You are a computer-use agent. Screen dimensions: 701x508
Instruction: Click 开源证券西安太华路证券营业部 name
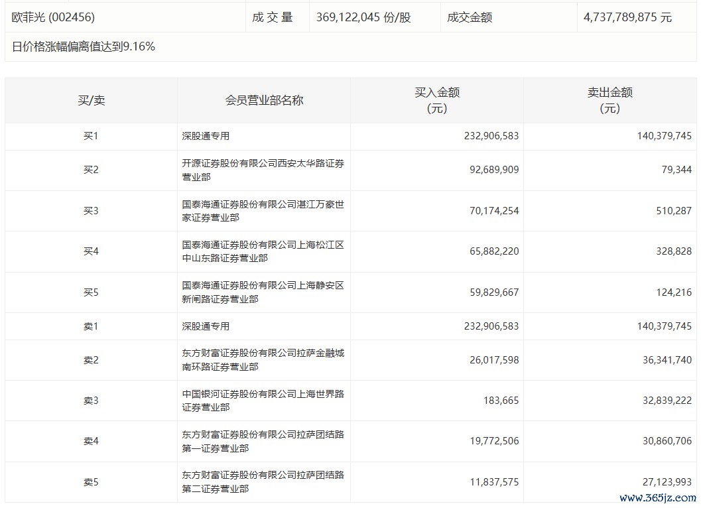coord(263,170)
